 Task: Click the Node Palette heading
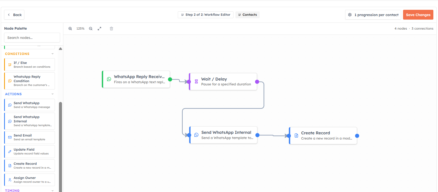16,28
